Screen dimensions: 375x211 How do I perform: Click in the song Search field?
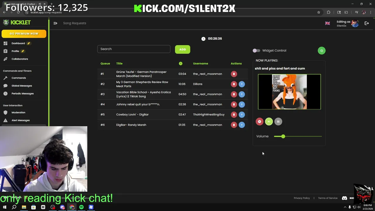(134, 49)
